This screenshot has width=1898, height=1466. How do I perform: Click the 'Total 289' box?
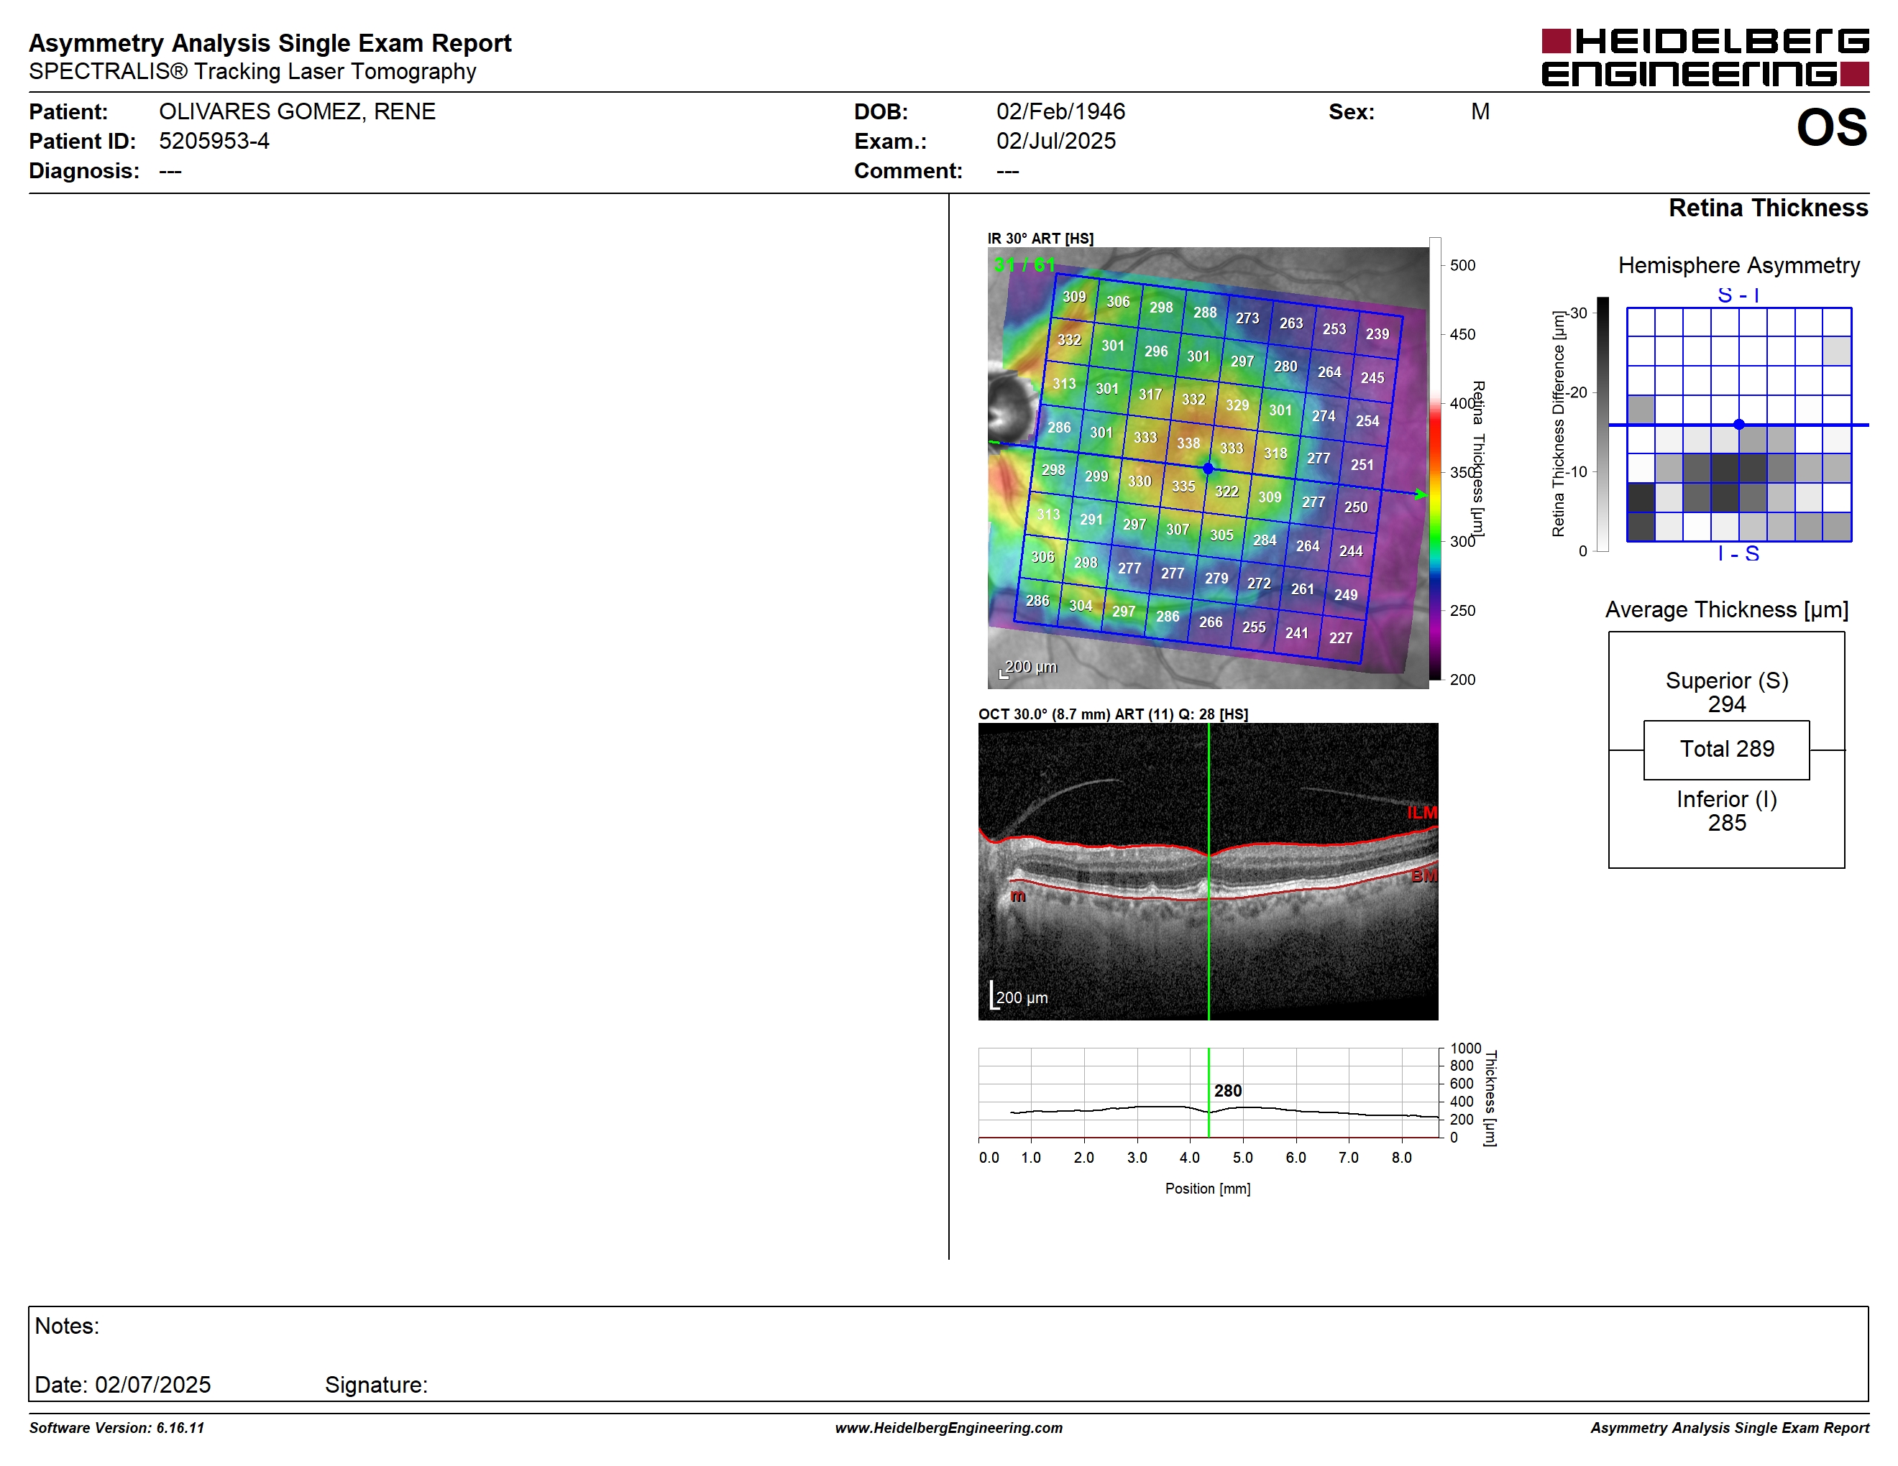(x=1727, y=750)
